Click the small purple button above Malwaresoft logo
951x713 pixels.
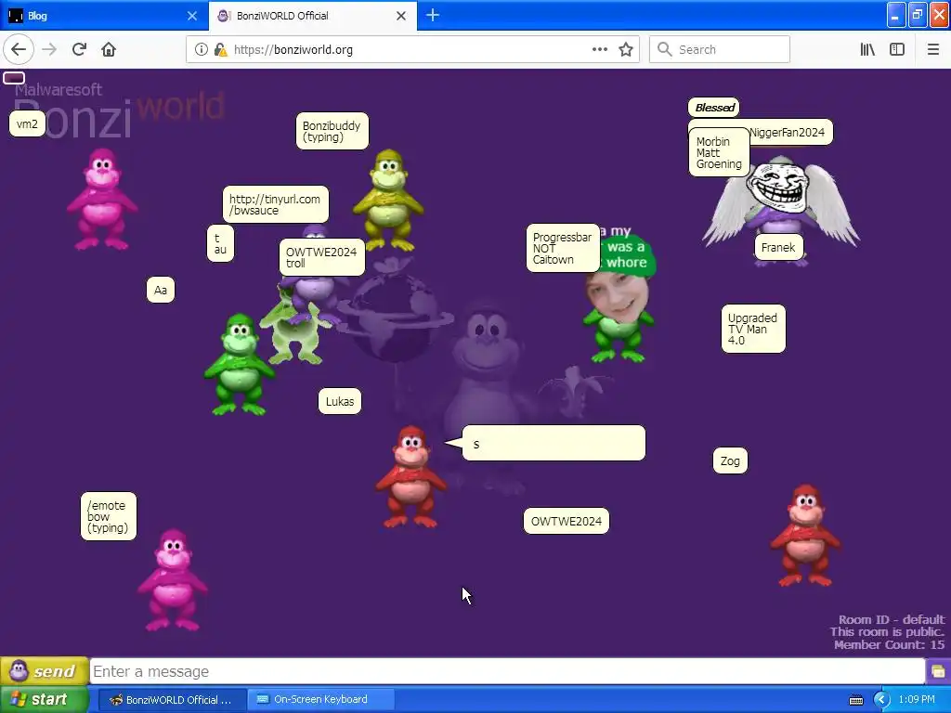[14, 78]
